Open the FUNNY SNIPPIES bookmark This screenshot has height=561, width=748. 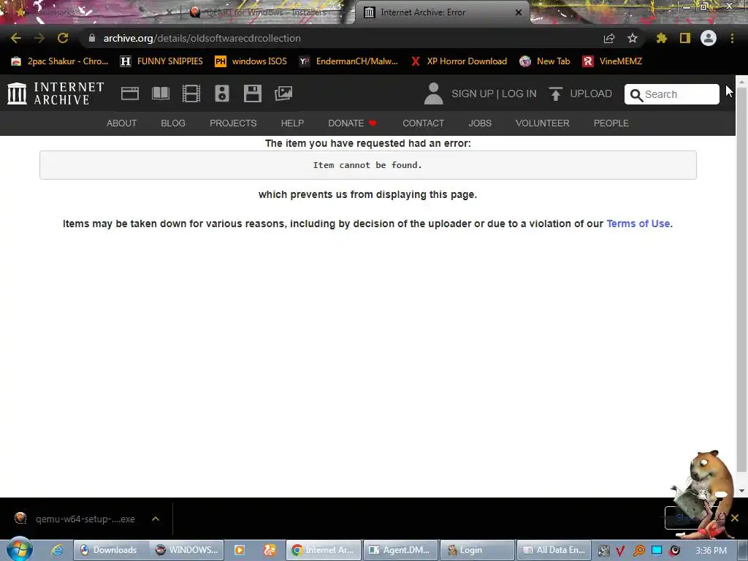coord(161,61)
